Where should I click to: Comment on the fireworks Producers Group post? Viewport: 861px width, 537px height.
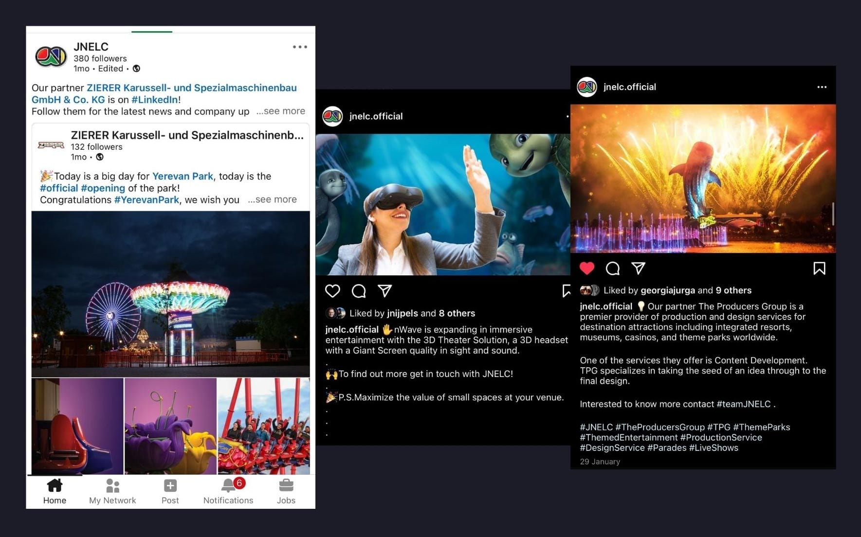point(613,268)
